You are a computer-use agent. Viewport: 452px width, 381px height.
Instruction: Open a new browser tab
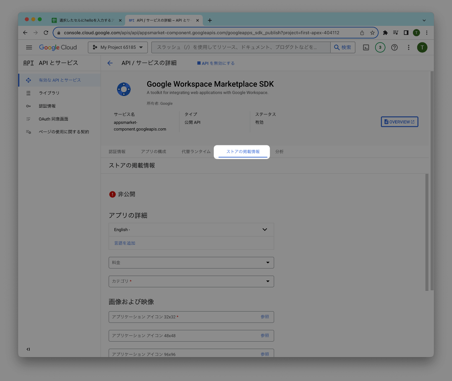click(x=210, y=20)
